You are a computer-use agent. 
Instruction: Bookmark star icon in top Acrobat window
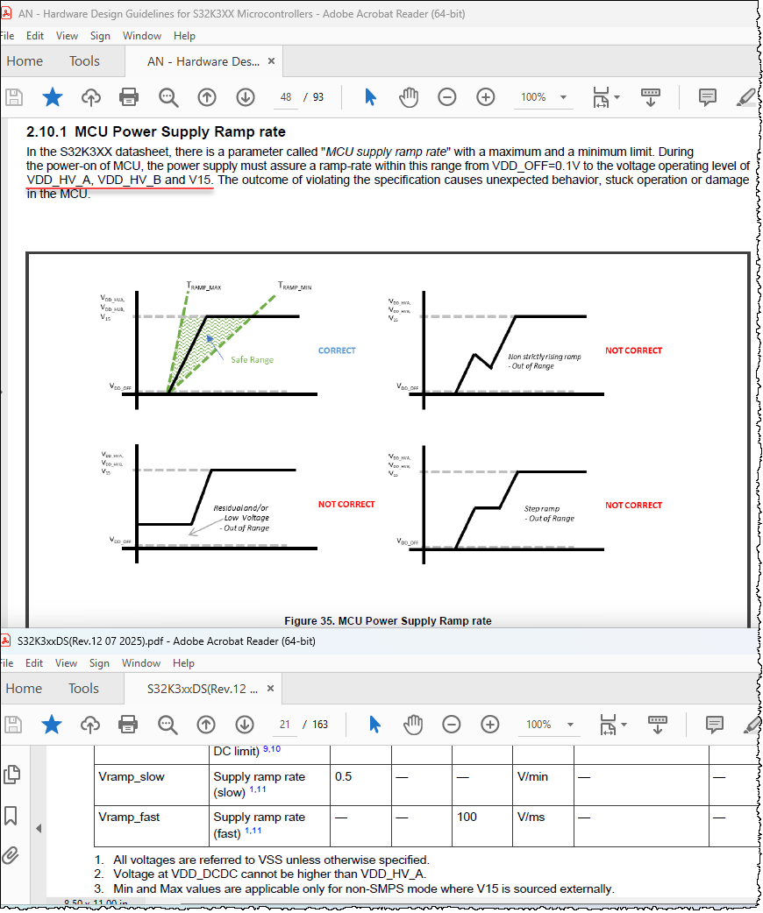(x=53, y=97)
